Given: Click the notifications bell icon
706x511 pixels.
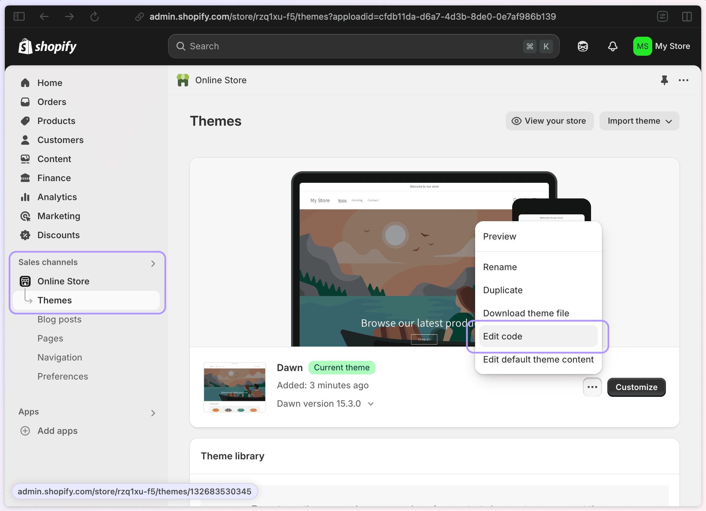Looking at the screenshot, I should (x=612, y=46).
